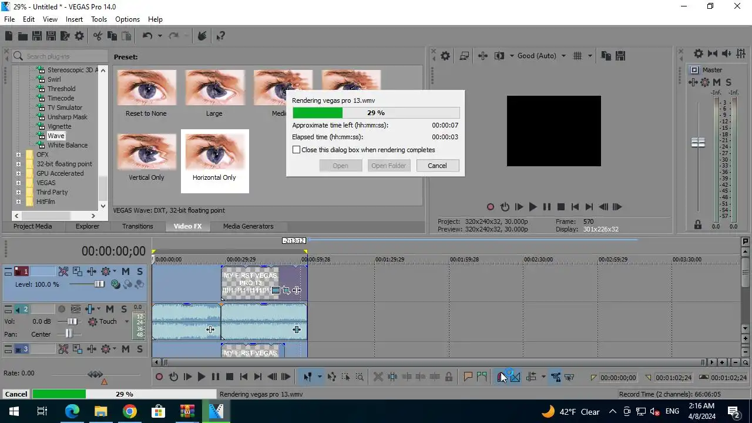Solo audio track 2
752x423 pixels.
click(124, 309)
